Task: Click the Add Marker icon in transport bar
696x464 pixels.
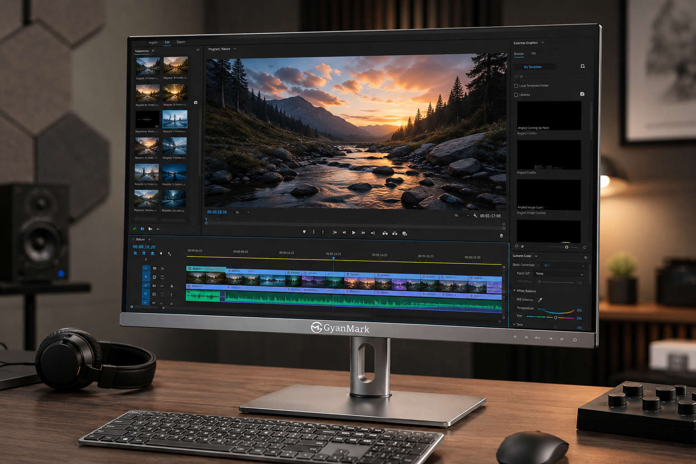Action: click(x=304, y=232)
